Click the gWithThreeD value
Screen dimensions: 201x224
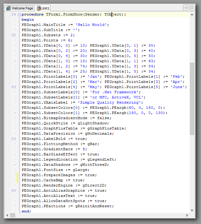[x=93, y=165]
